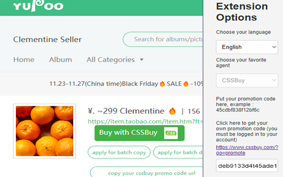Click the fire emoji after Clementine title
The image size is (283, 177).
[172, 111]
